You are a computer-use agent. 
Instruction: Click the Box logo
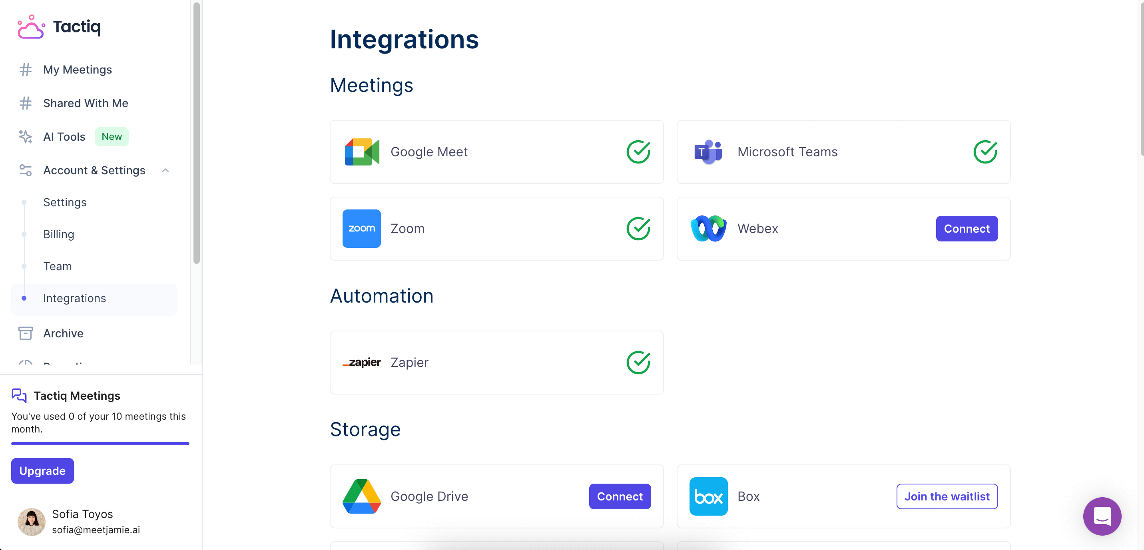coord(708,497)
